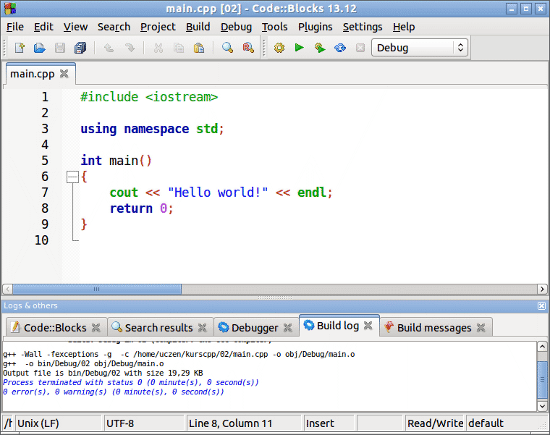
Task: Open the Debug build target dropdown
Action: click(x=420, y=48)
